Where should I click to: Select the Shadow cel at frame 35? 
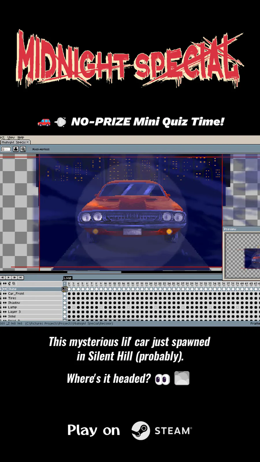(219, 303)
